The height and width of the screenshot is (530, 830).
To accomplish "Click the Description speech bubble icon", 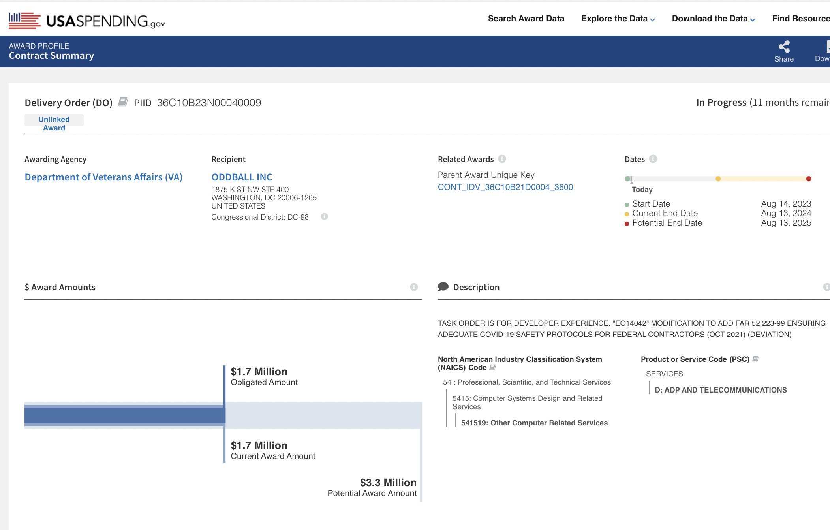I will tap(443, 287).
